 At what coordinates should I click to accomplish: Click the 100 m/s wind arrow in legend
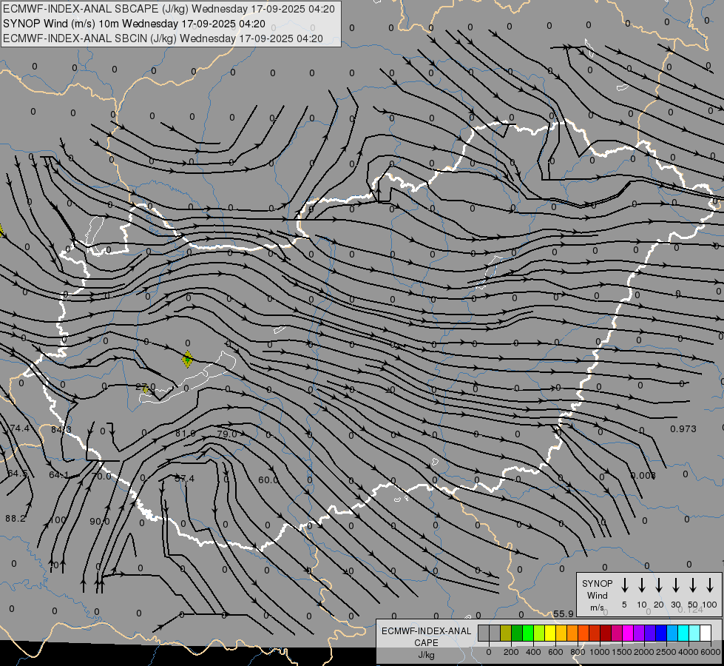click(x=711, y=585)
